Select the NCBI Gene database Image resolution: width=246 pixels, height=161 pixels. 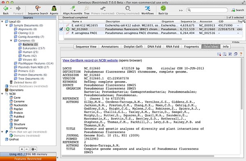tap(15, 98)
